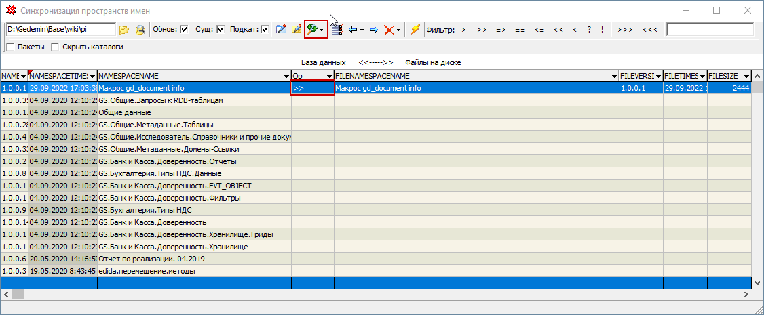Click the highlighted green compare icon
764x315 pixels.
click(x=313, y=30)
